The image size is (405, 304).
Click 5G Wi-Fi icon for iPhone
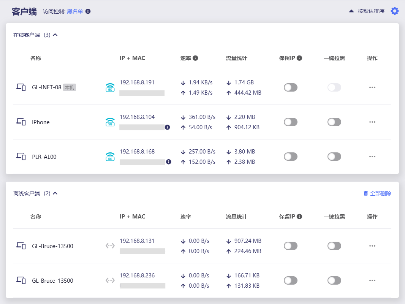[110, 122]
